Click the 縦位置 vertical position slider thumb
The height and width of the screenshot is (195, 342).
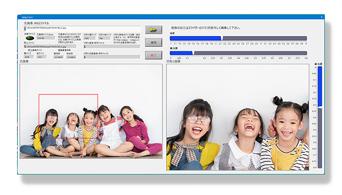[320, 108]
